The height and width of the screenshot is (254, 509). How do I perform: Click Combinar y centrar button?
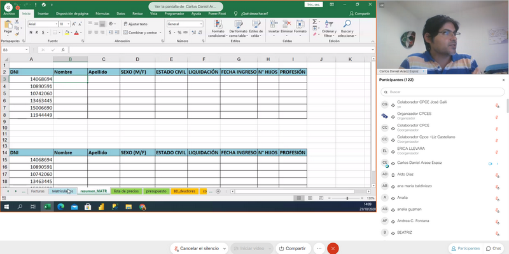tap(140, 32)
